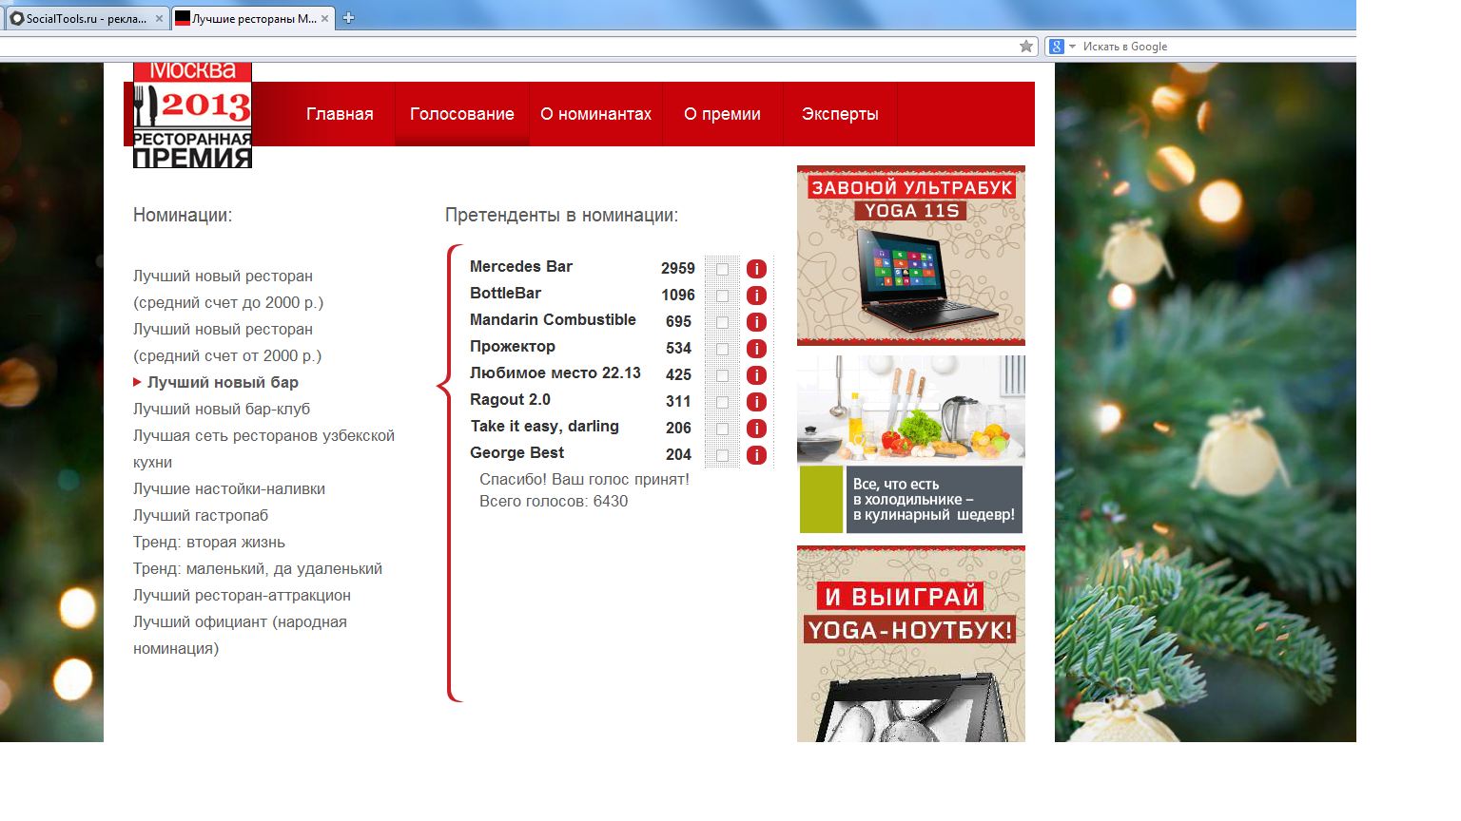Click the Google search engine icon
Screen dimensions: 1461x821
[x=1056, y=47]
